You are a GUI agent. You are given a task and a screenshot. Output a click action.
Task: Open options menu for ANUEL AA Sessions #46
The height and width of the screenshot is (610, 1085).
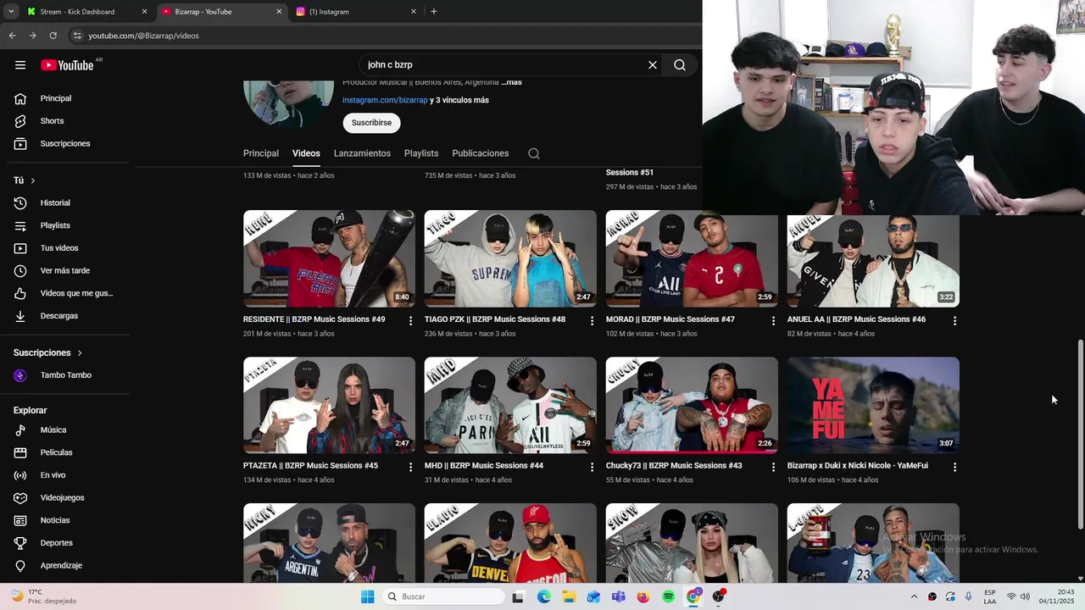[x=954, y=321]
